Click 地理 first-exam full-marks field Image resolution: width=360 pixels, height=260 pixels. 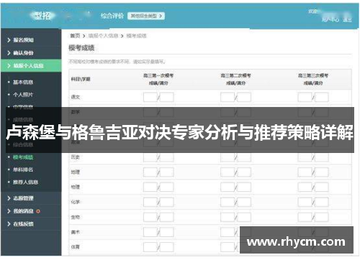click(166, 172)
